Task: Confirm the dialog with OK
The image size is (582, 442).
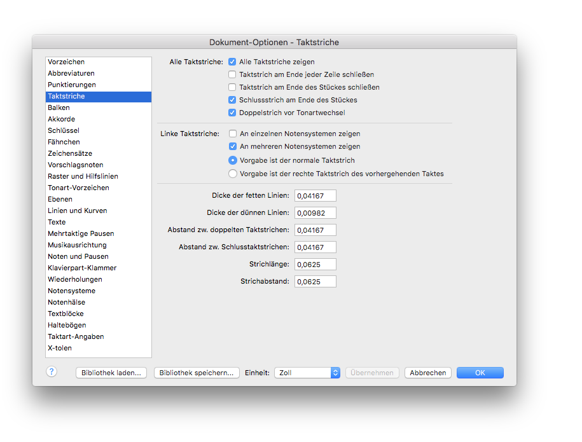Action: [x=480, y=373]
